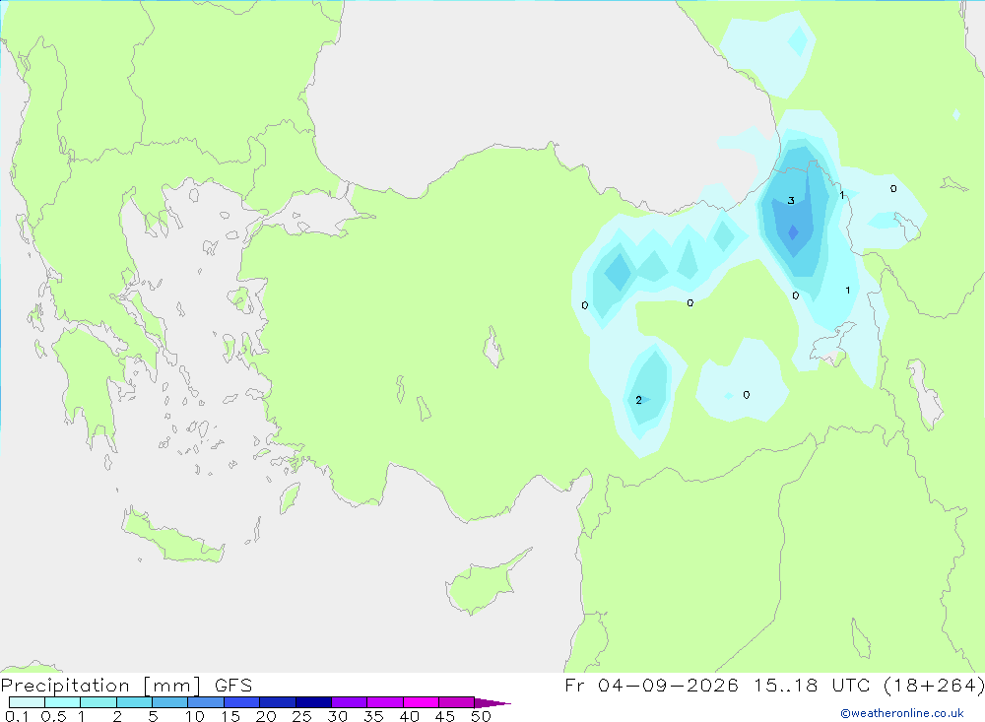Click the '0.1' legend scale label
Image resolution: width=985 pixels, height=722 pixels.
coord(17,716)
